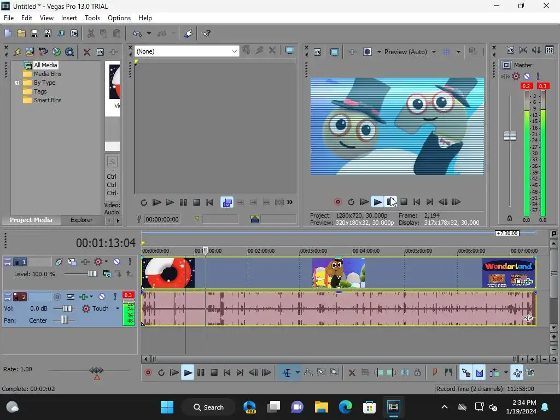Screen dimensions: 560x420
Task: Open the (None) trimmer media dropdown
Action: [x=234, y=51]
